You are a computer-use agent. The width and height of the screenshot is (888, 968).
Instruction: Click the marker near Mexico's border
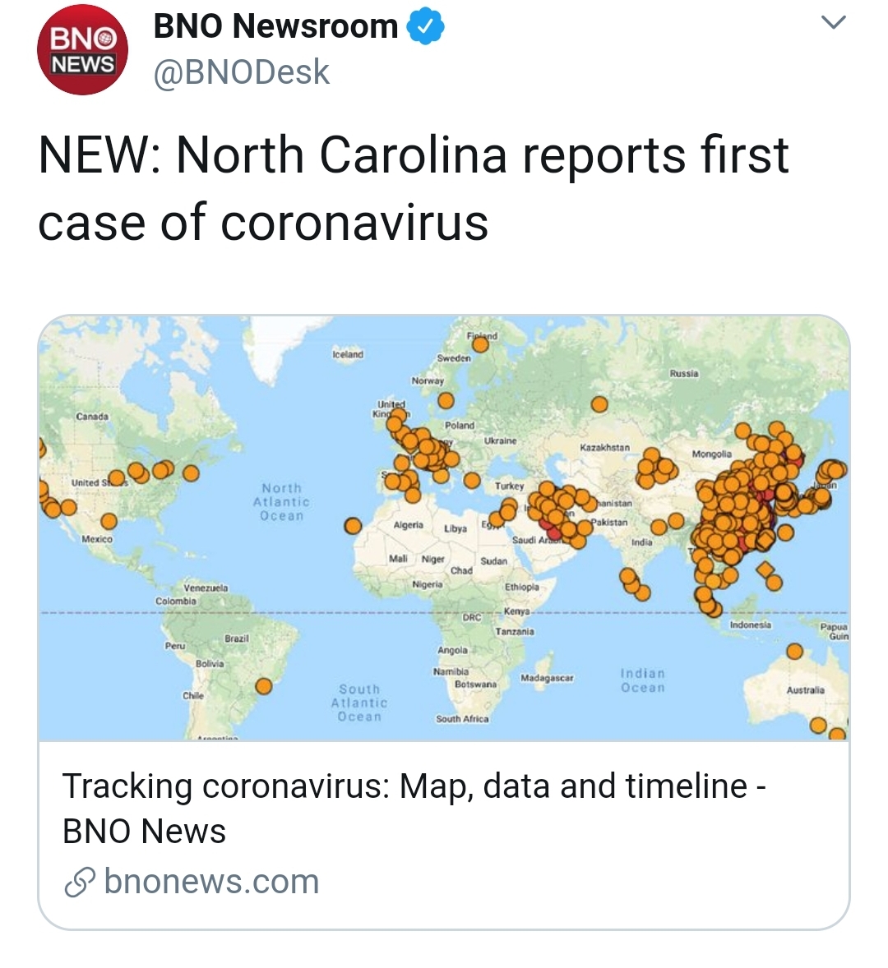[x=109, y=521]
